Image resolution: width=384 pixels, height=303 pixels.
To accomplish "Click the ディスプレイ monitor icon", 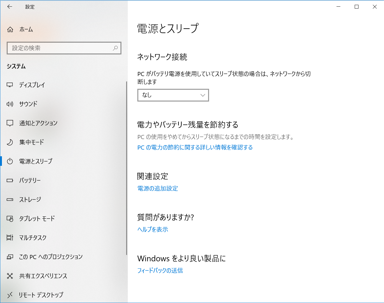I will (10, 85).
